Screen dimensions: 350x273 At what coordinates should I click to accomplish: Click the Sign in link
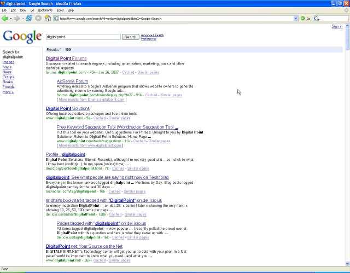(337, 26)
